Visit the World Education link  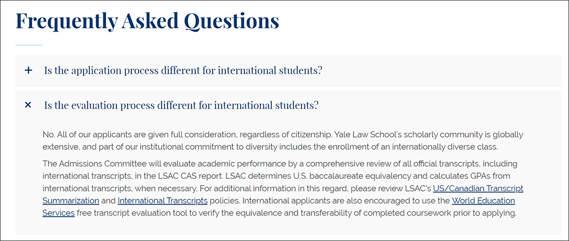[x=483, y=200]
